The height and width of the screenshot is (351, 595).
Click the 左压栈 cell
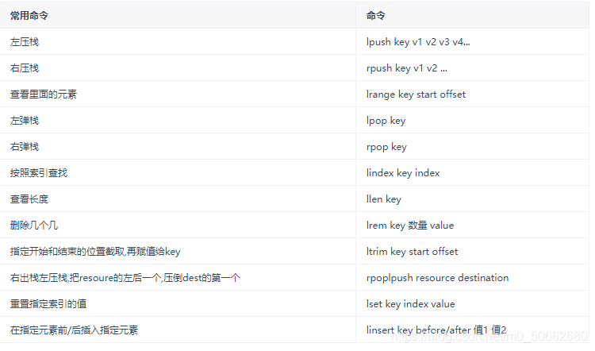point(178,42)
